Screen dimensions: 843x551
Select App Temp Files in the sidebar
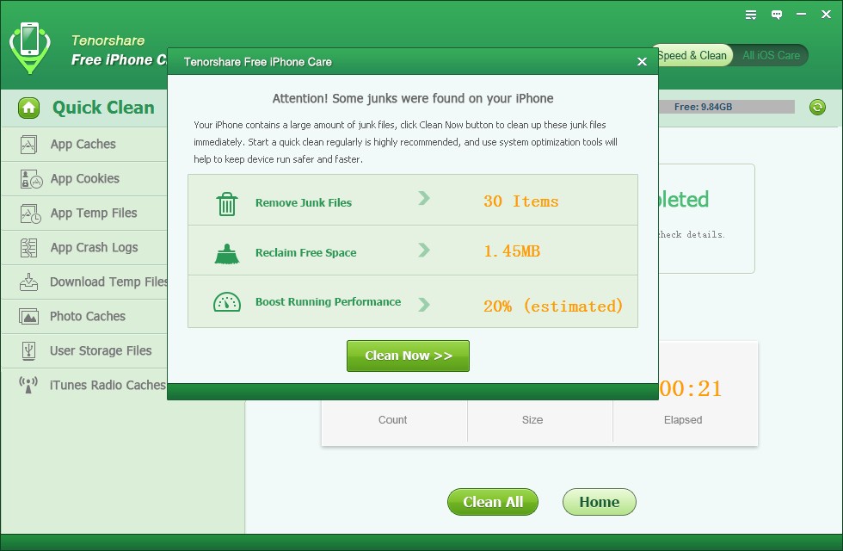[85, 214]
